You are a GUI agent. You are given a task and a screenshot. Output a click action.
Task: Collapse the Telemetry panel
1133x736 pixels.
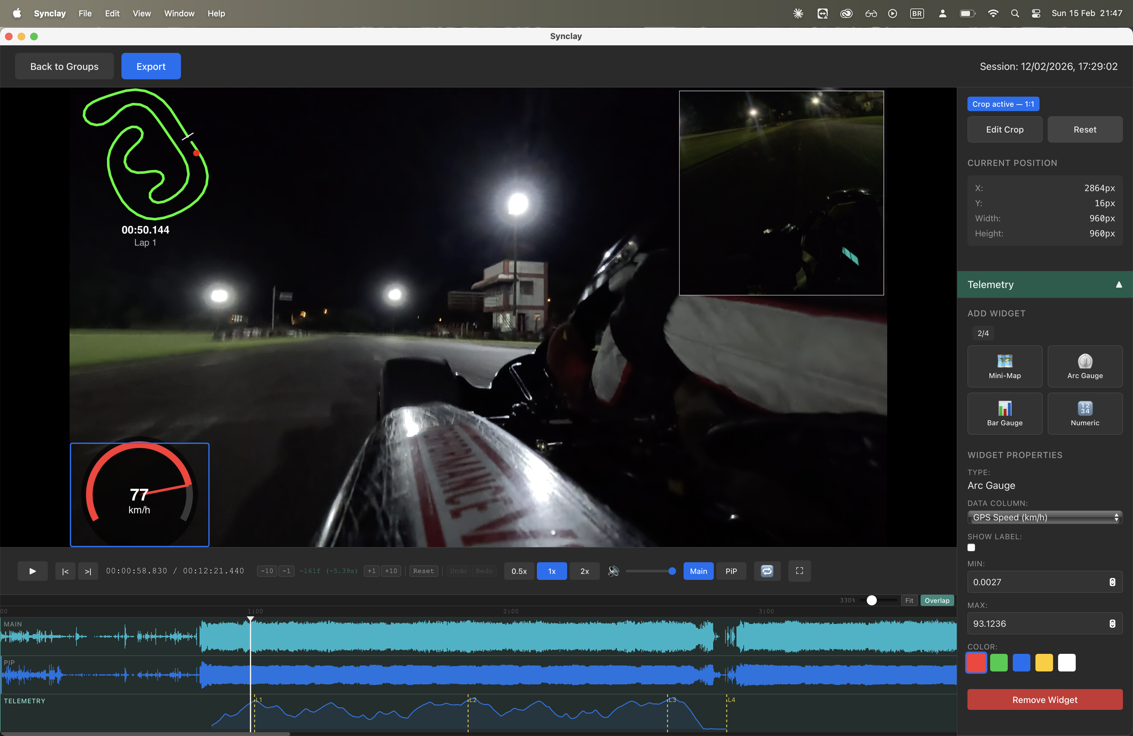1119,284
